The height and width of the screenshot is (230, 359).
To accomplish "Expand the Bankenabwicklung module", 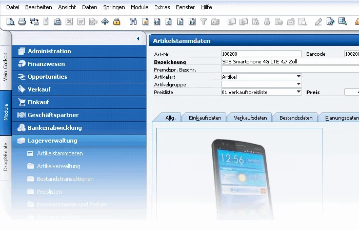I will click(79, 128).
